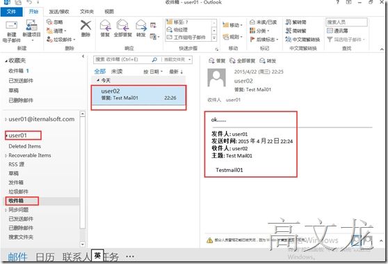Click the 忽略 (Ignore) conversation icon
Image resolution: width=388 pixels, height=264 pixels.
(x=55, y=22)
